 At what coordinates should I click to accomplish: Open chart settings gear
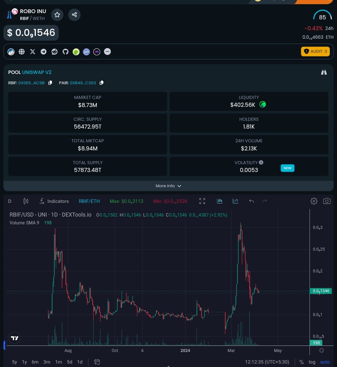(314, 201)
